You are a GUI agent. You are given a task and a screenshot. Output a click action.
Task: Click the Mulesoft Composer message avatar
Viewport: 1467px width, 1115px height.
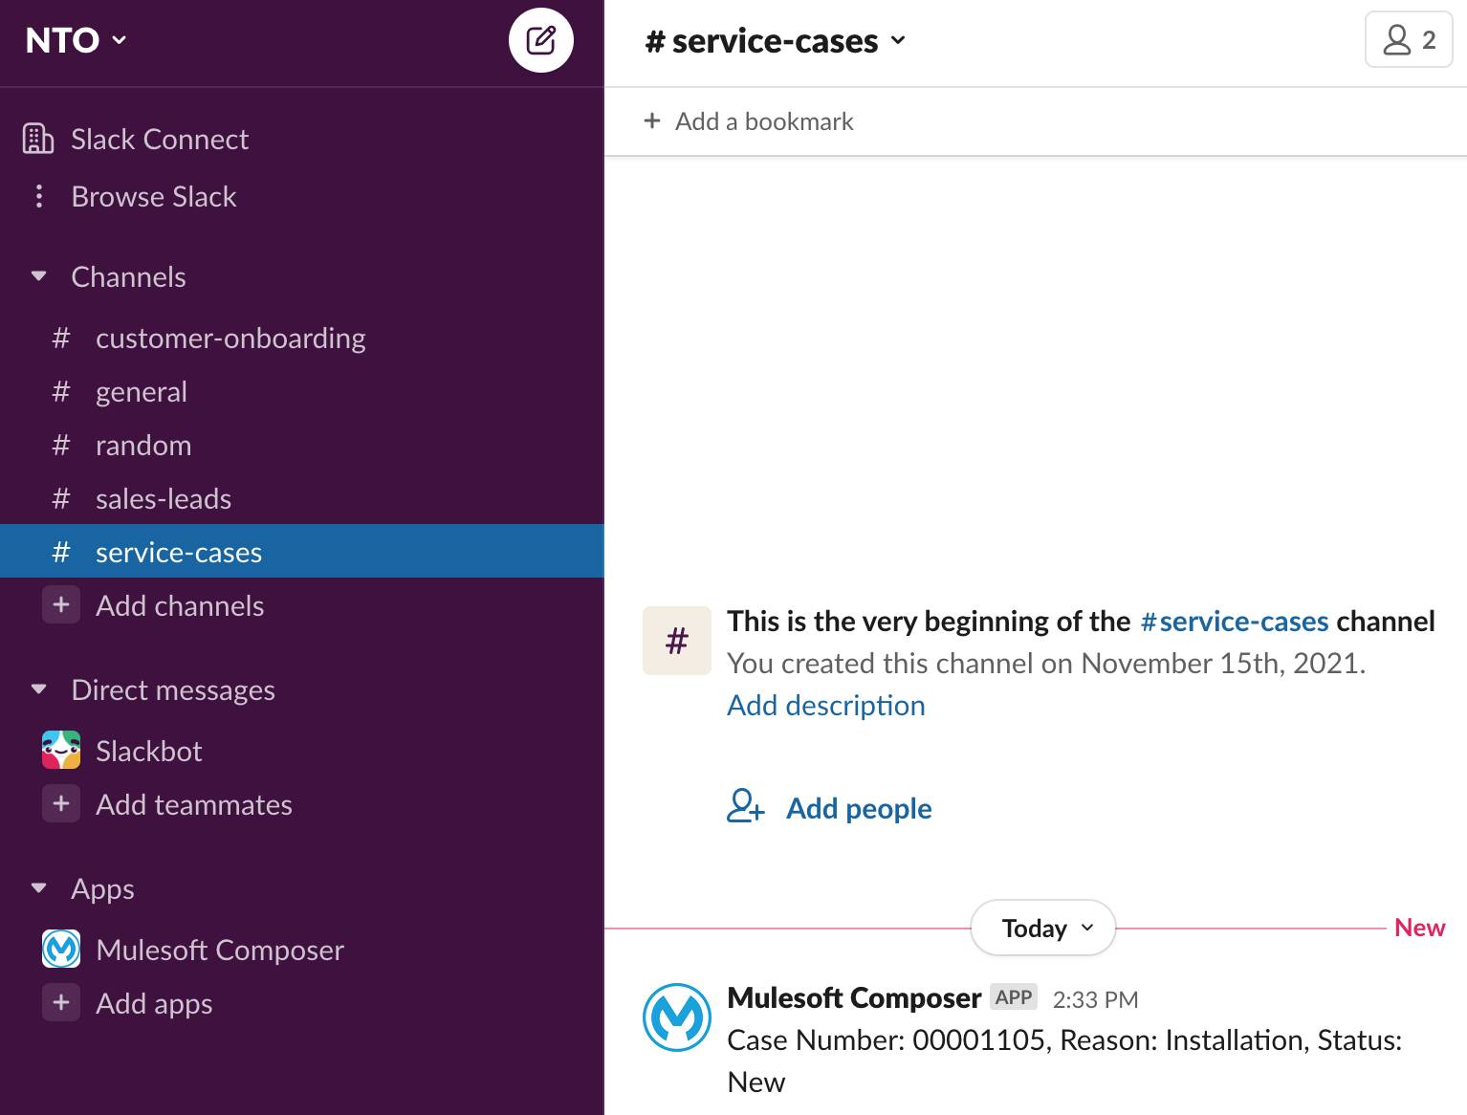coord(677,1017)
